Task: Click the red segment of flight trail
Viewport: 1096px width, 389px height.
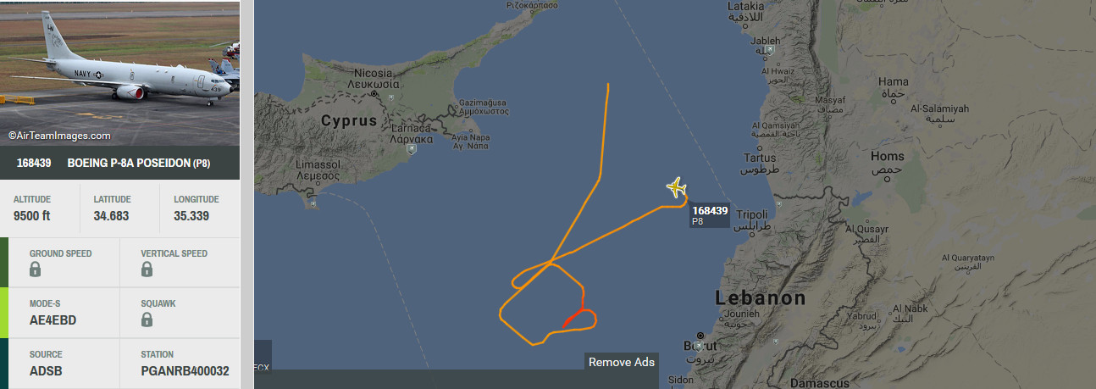Action: [574, 318]
